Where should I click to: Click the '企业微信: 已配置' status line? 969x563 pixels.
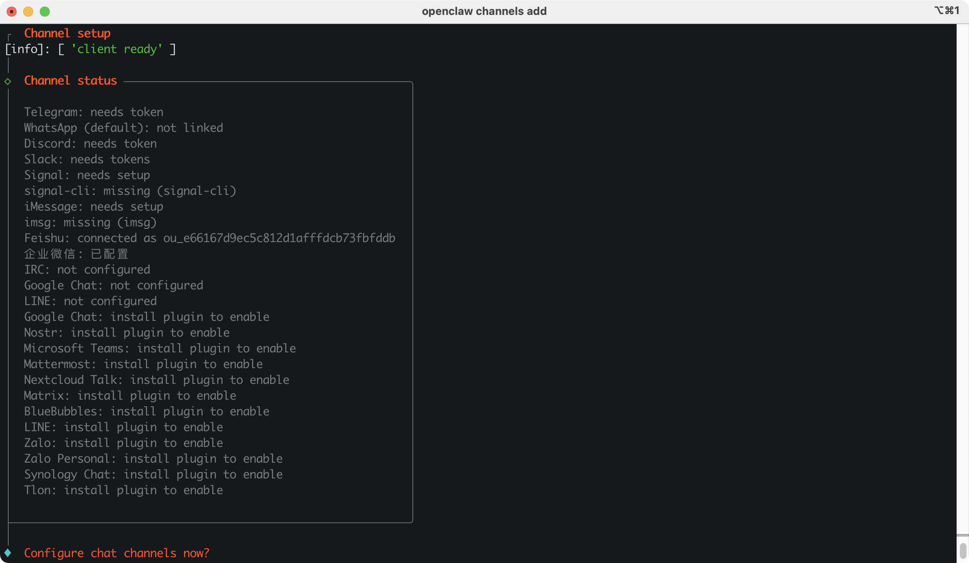point(76,254)
